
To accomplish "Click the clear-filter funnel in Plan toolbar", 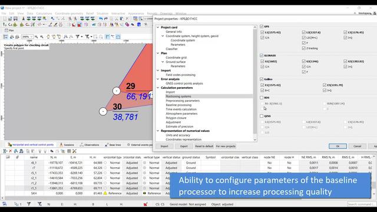I will pos(87,37).
